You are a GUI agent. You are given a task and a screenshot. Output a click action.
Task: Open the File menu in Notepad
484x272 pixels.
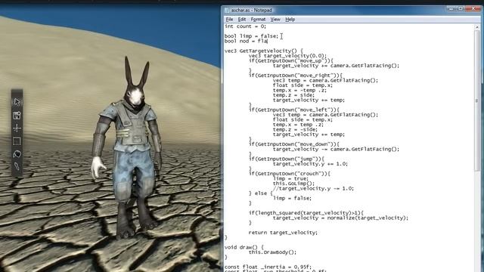(229, 19)
